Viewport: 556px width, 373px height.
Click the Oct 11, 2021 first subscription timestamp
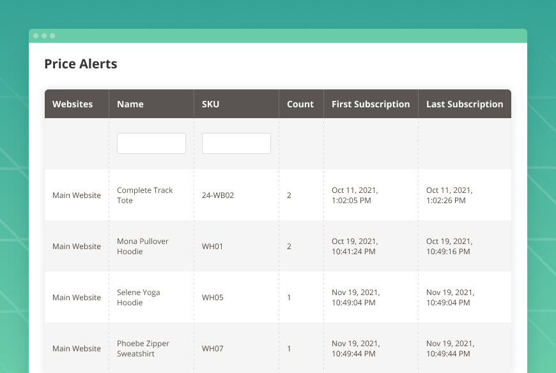click(355, 195)
